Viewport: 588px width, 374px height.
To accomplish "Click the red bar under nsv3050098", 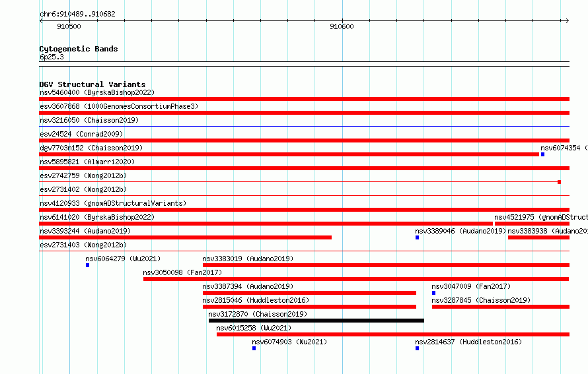I will tap(356, 279).
